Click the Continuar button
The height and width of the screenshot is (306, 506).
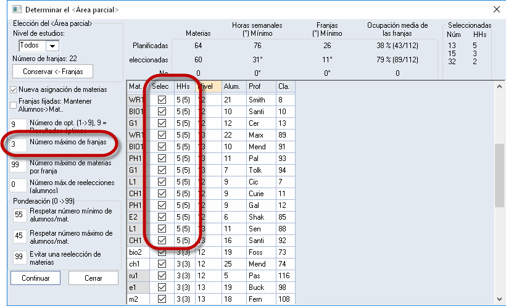tap(36, 278)
